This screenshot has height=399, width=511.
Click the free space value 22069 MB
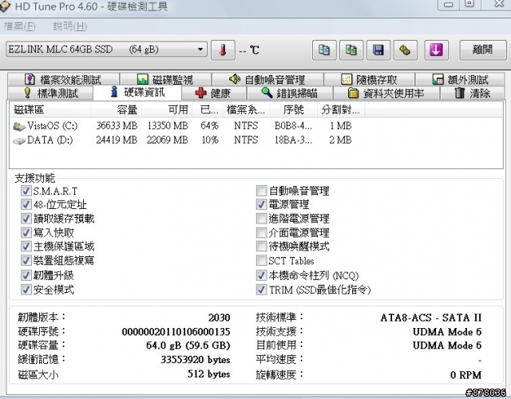[168, 140]
